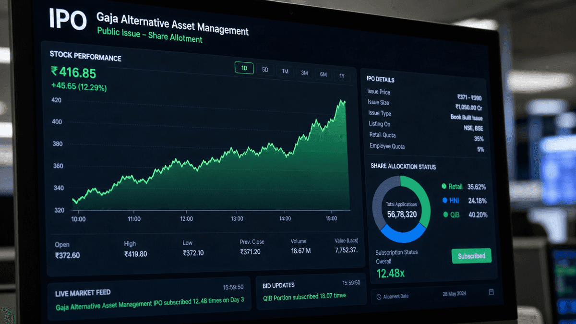The width and height of the screenshot is (576, 324).
Task: Click the 12:00 label on chart time axis
Action: click(186, 219)
